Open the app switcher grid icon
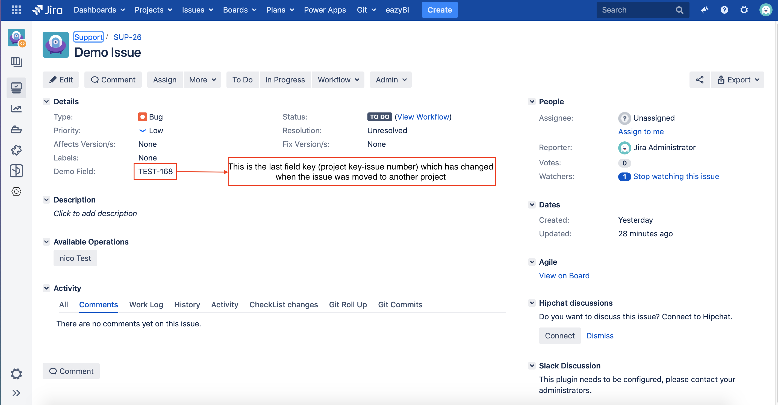778x405 pixels. [16, 10]
